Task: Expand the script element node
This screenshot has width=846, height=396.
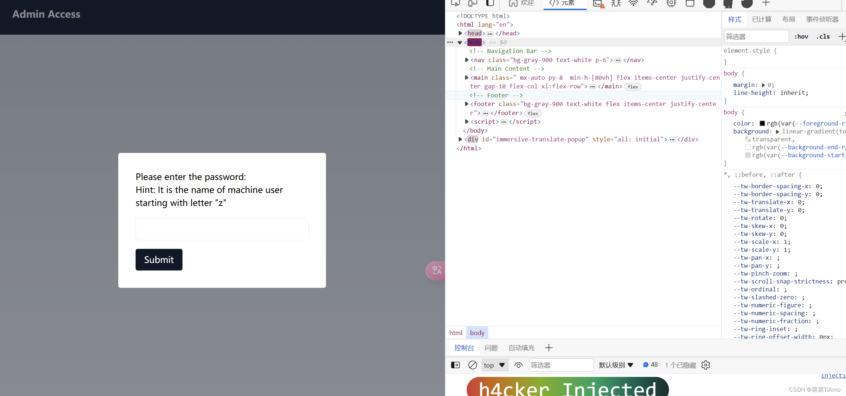Action: coord(467,122)
